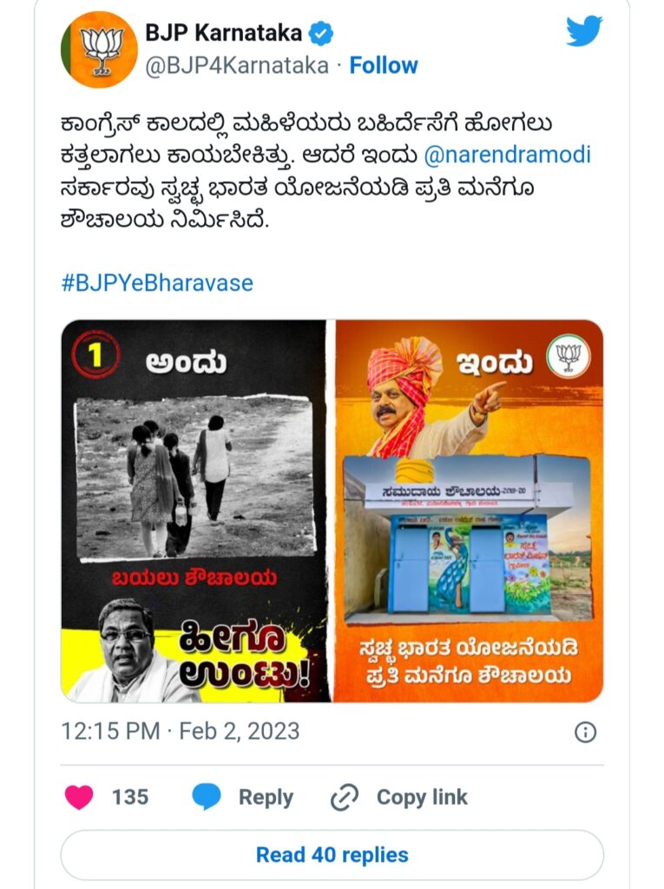
Task: Click Read 40 replies button
Action: pyautogui.click(x=332, y=855)
